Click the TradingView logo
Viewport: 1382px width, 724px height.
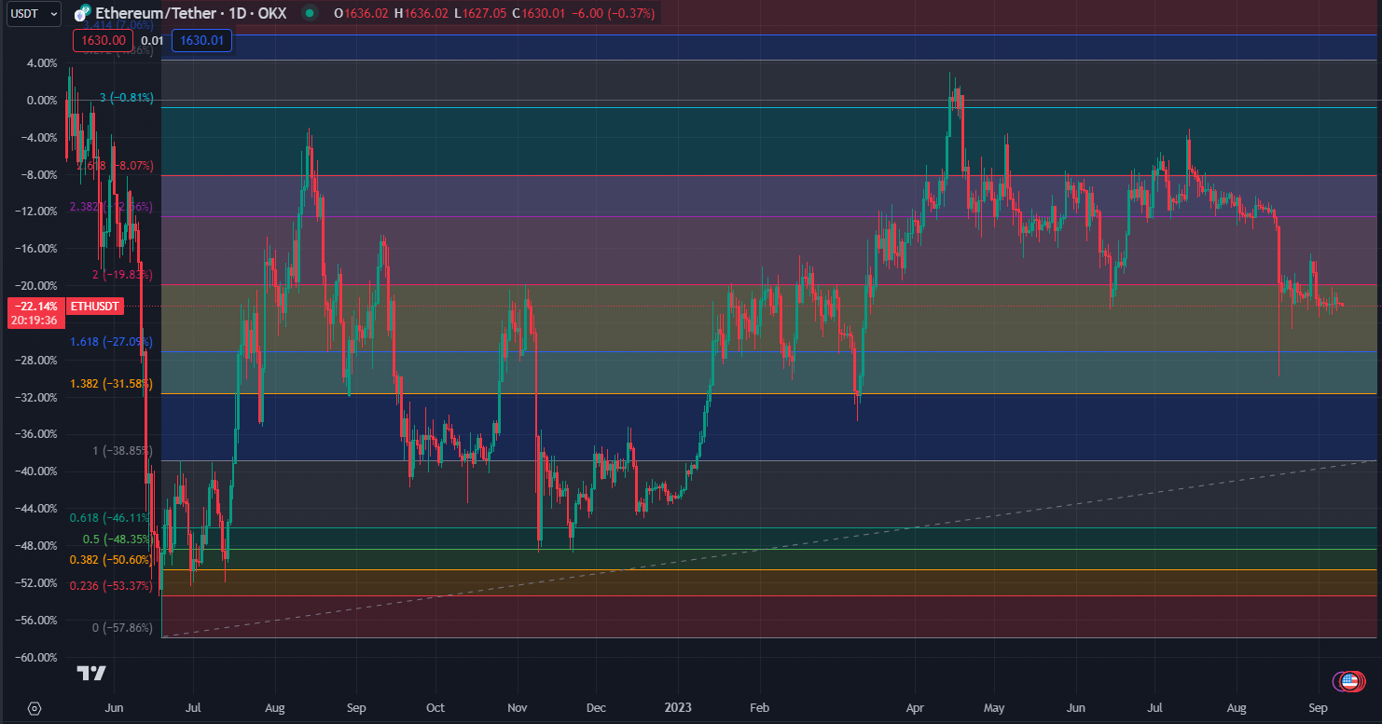pyautogui.click(x=91, y=673)
